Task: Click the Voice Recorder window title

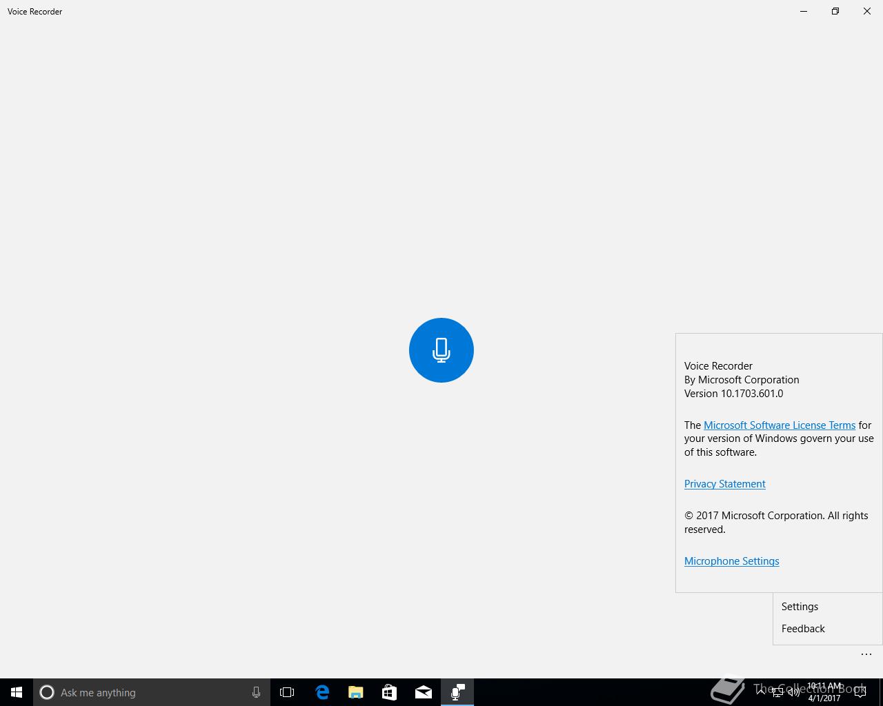Action: 34,12
